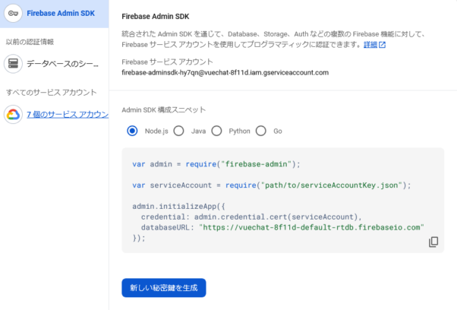Choose the Go radio button
Screen dimensions: 457x310
(x=261, y=131)
